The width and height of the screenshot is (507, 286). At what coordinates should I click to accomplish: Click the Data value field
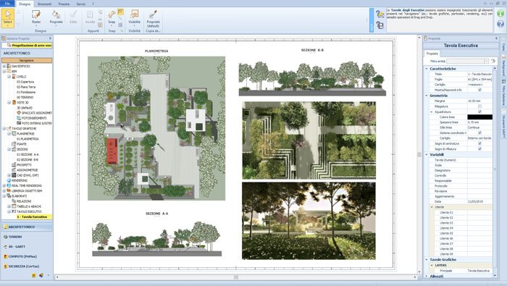[x=479, y=201]
